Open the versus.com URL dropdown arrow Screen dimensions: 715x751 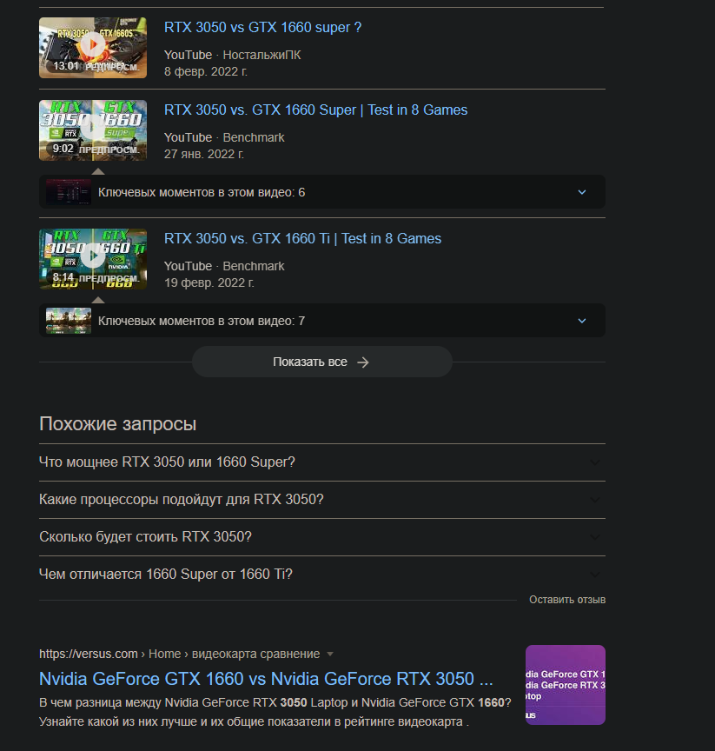(330, 655)
